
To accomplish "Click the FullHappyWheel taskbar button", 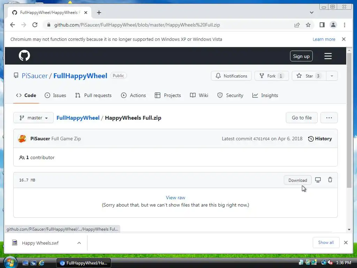I will [x=84, y=263].
